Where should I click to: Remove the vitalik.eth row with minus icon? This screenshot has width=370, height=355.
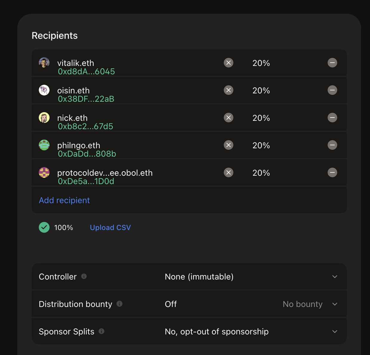(x=332, y=63)
